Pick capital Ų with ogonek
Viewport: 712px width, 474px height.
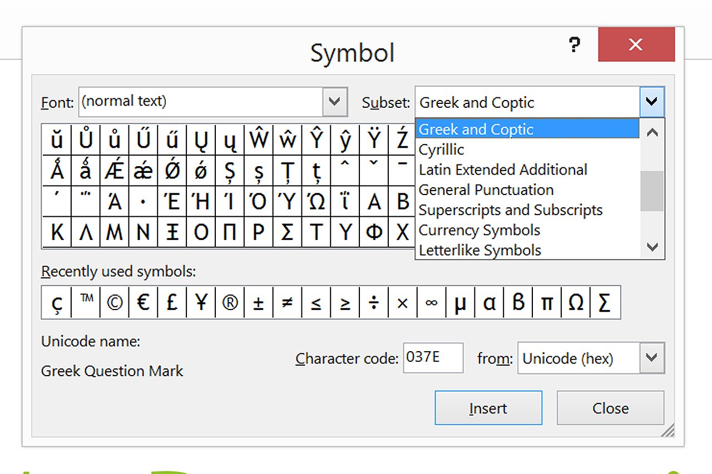pyautogui.click(x=201, y=139)
